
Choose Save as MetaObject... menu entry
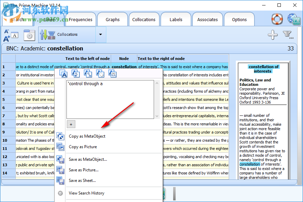pos(88,159)
